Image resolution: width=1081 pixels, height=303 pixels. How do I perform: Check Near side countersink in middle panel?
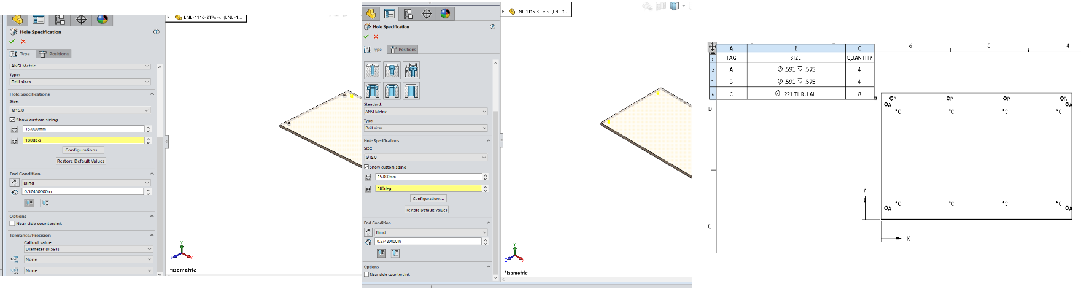[x=366, y=275]
